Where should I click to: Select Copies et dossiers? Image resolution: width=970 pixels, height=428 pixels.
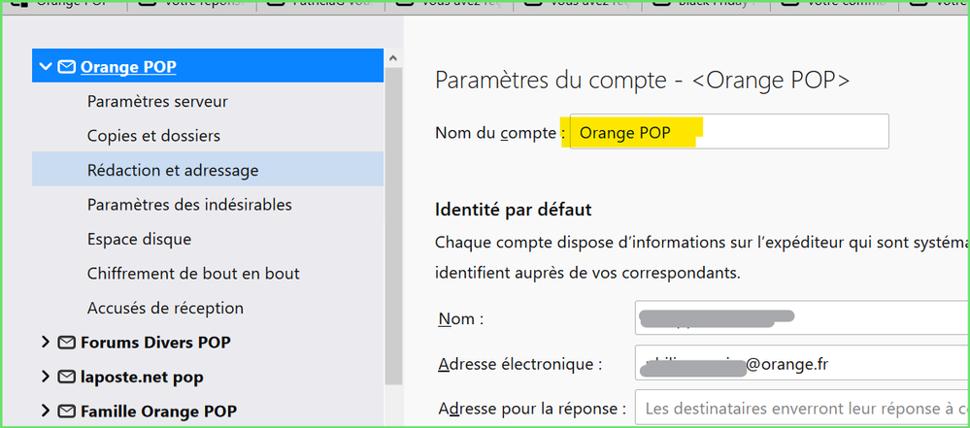tap(153, 136)
